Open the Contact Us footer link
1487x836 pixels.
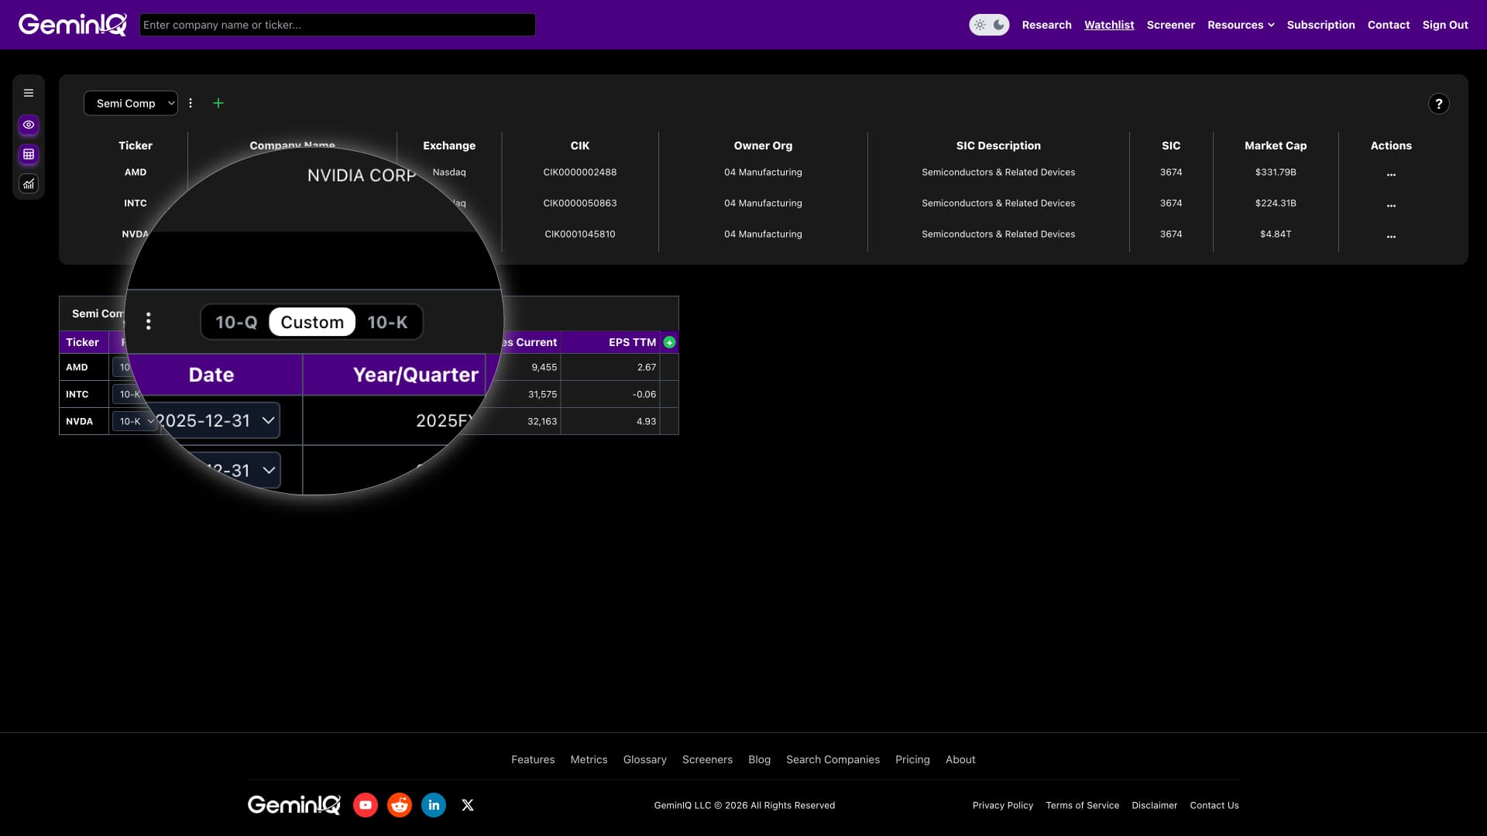click(1214, 805)
